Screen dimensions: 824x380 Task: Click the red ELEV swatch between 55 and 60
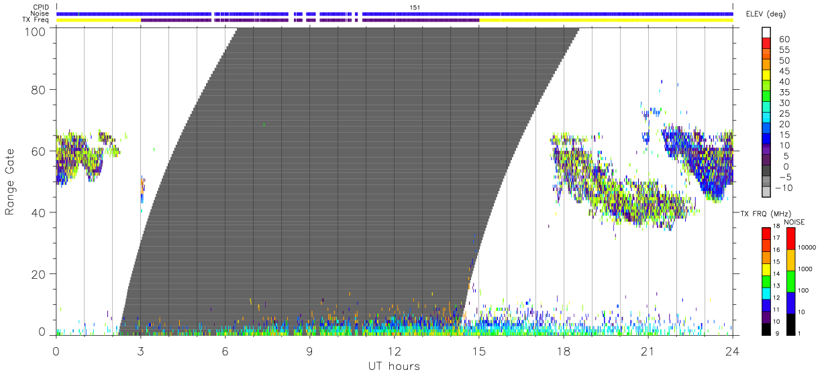(766, 43)
